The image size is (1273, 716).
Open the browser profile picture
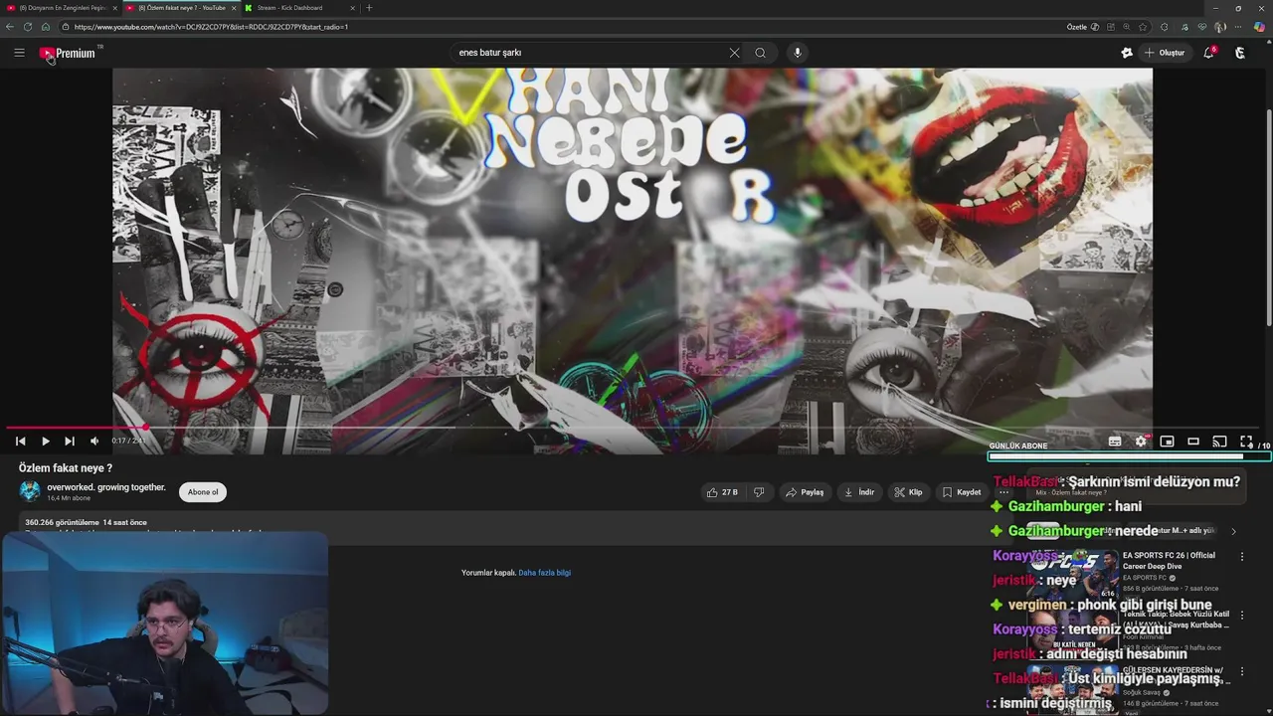point(1220,27)
